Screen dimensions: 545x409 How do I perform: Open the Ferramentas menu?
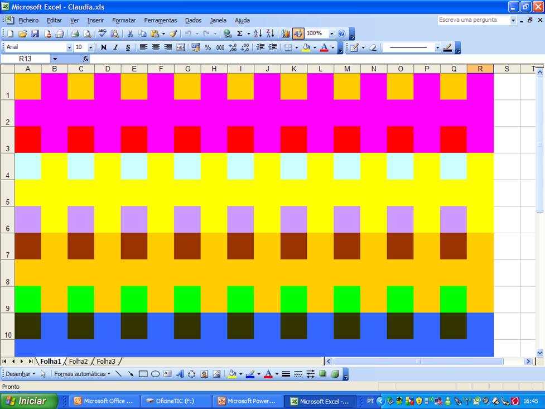(x=160, y=20)
